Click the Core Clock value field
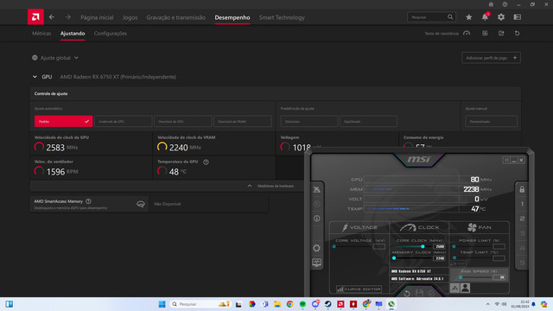The width and height of the screenshot is (553, 311). (x=439, y=246)
